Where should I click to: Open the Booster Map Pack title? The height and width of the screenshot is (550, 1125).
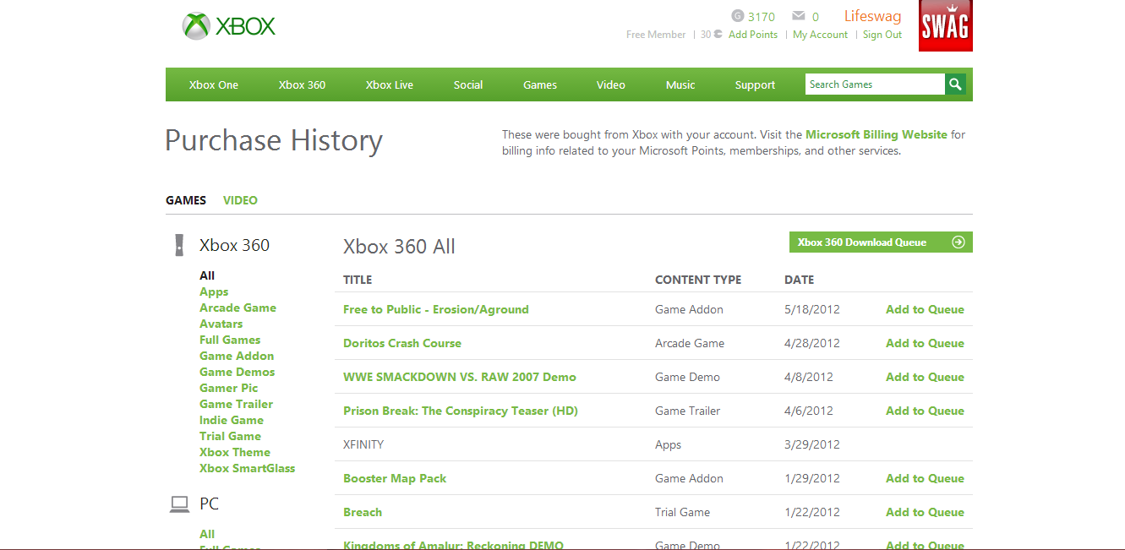tap(395, 478)
